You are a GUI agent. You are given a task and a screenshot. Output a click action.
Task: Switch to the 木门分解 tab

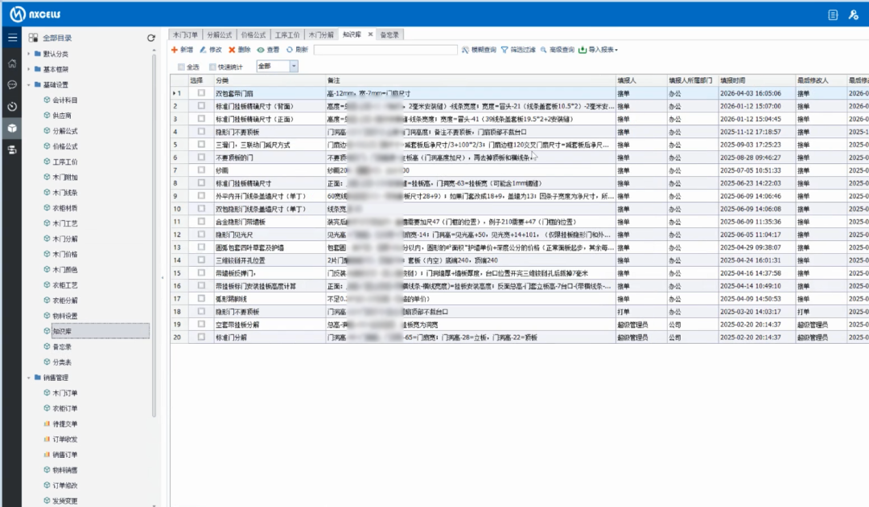coord(321,35)
